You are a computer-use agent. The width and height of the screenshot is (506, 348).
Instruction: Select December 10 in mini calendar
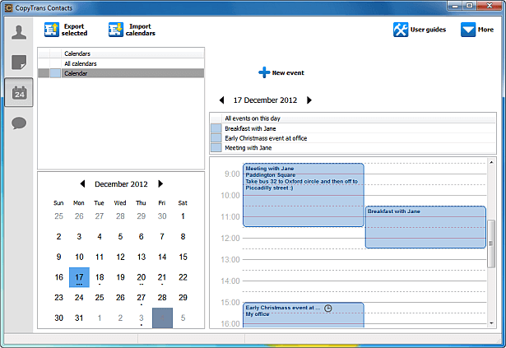pyautogui.click(x=79, y=257)
